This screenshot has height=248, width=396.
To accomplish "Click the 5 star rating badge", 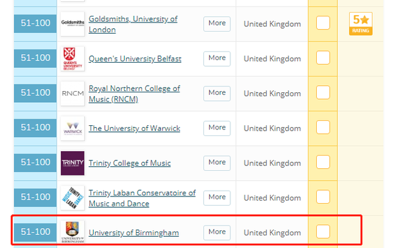I will [x=360, y=24].
